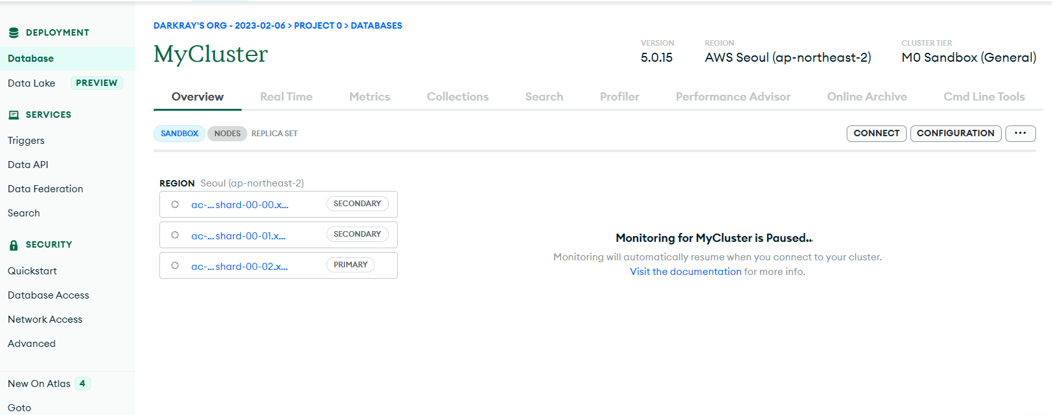This screenshot has height=415, width=1052.
Task: Click SECONDARY badge on shard-00-00 row
Action: [357, 204]
